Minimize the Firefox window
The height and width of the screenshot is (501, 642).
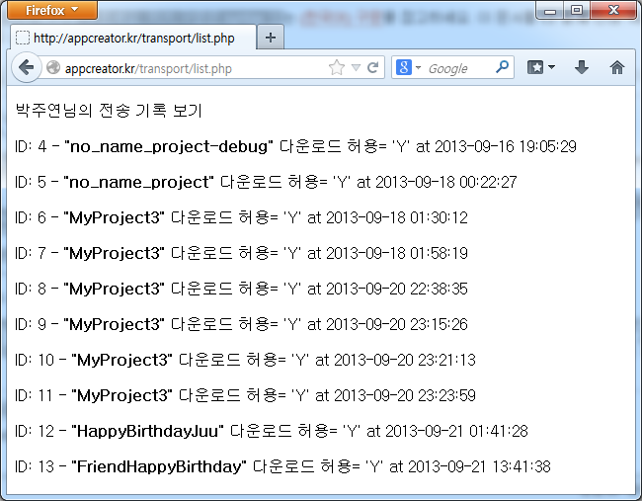pyautogui.click(x=550, y=10)
